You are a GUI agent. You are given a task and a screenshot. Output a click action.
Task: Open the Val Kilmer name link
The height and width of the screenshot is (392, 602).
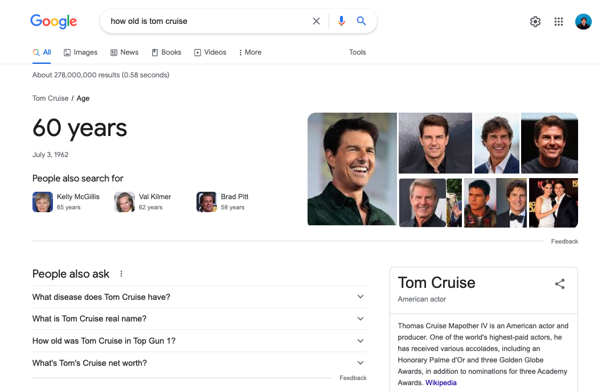(155, 197)
